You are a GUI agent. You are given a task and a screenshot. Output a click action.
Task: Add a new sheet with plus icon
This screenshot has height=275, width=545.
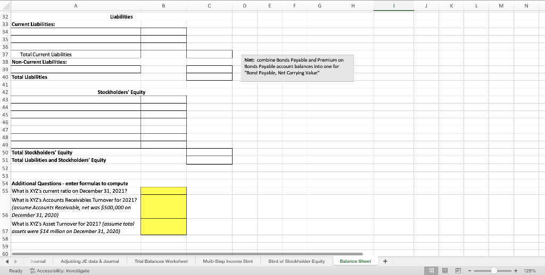385,261
